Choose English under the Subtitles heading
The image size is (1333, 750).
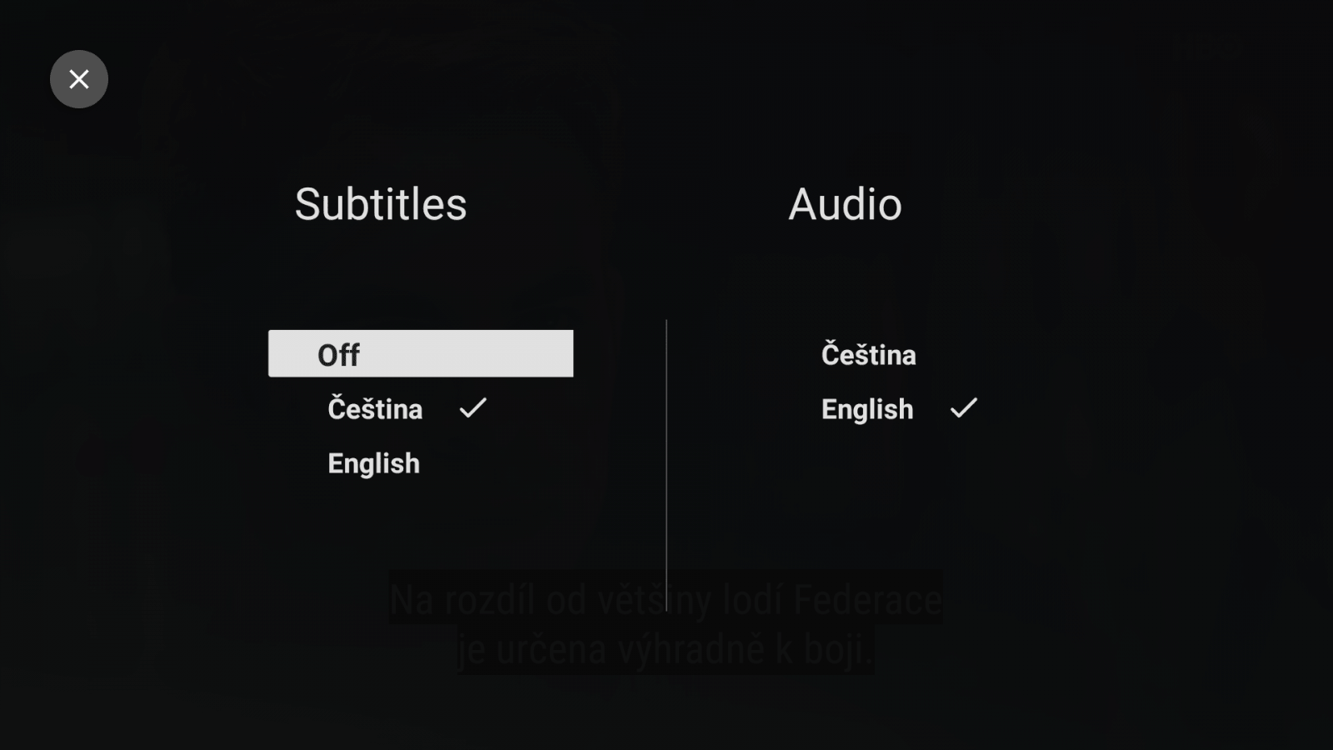tap(372, 463)
